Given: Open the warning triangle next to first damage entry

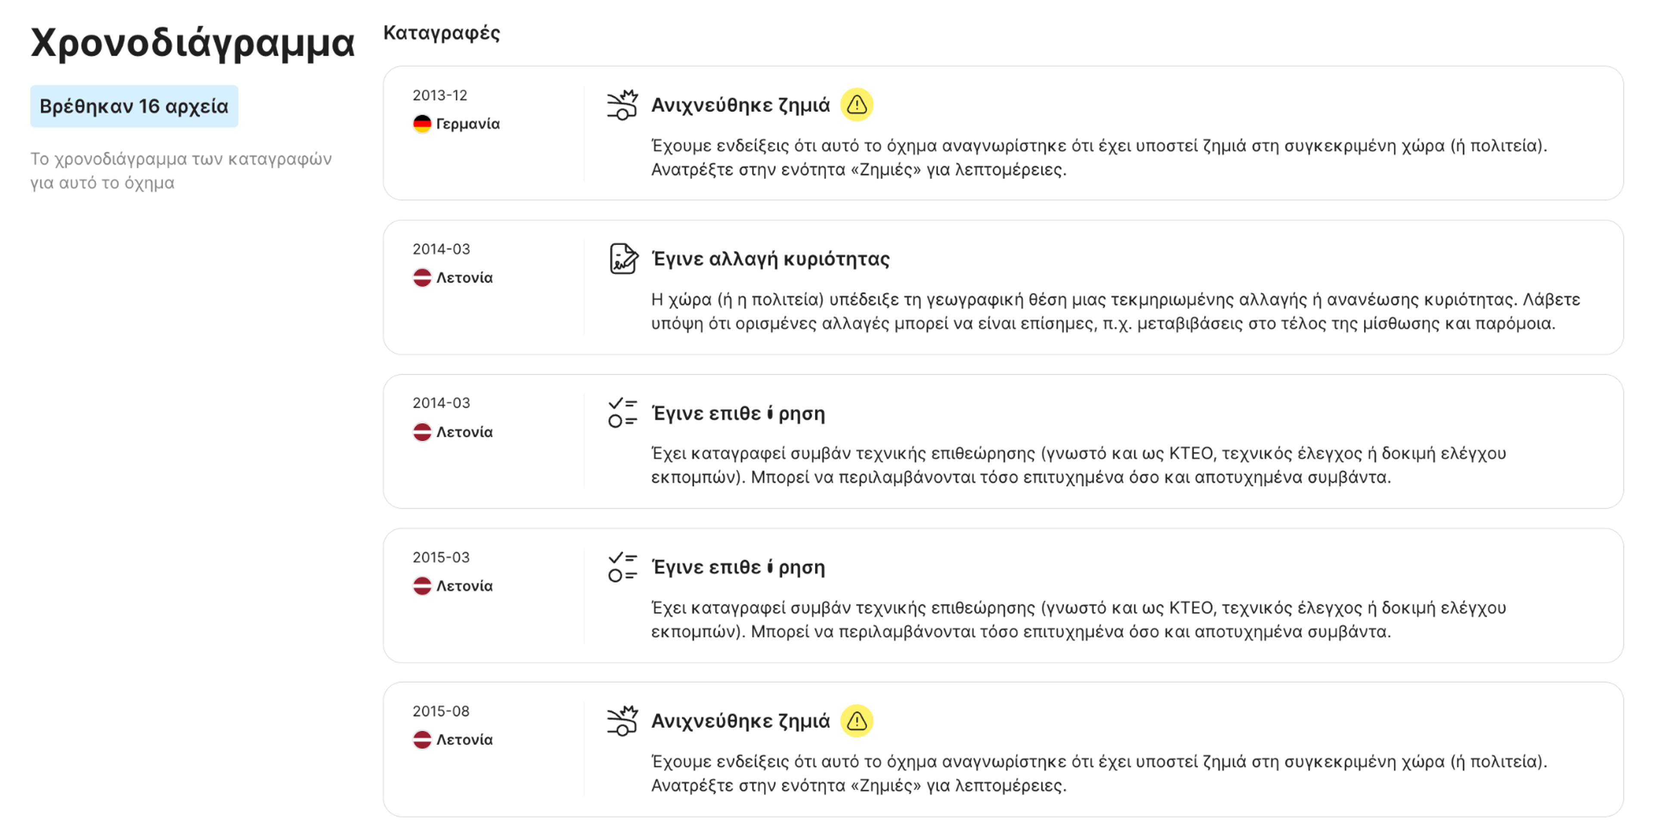Looking at the screenshot, I should pyautogui.click(x=856, y=104).
